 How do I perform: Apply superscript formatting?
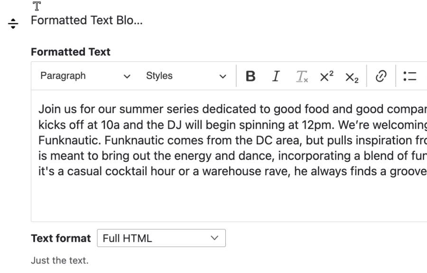click(327, 76)
